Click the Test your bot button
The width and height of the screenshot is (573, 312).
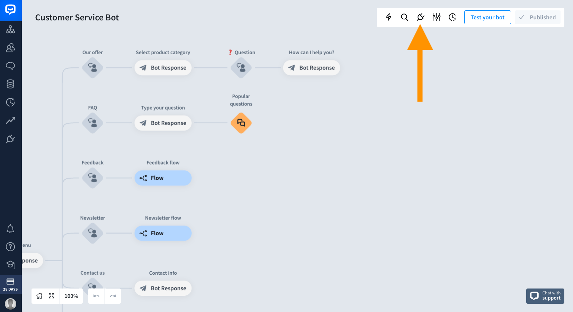click(487, 17)
